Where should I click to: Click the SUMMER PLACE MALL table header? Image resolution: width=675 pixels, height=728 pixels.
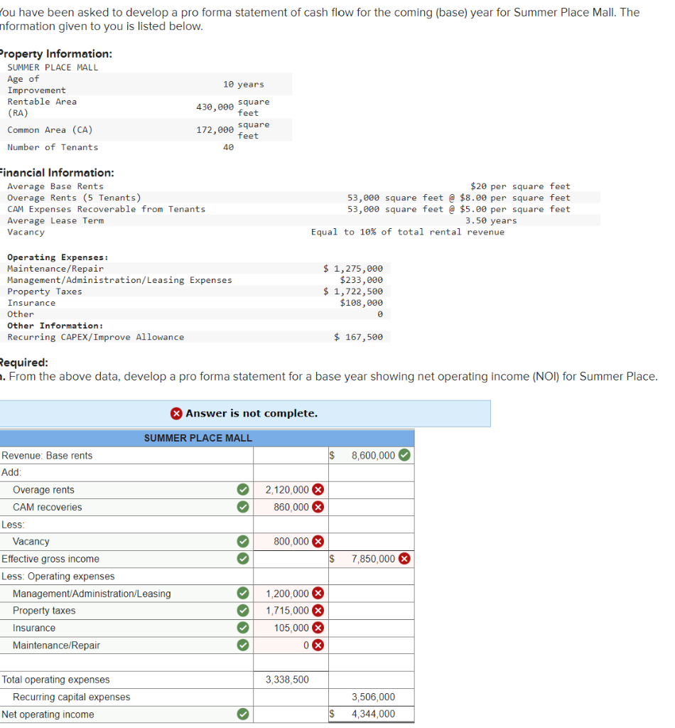[198, 438]
